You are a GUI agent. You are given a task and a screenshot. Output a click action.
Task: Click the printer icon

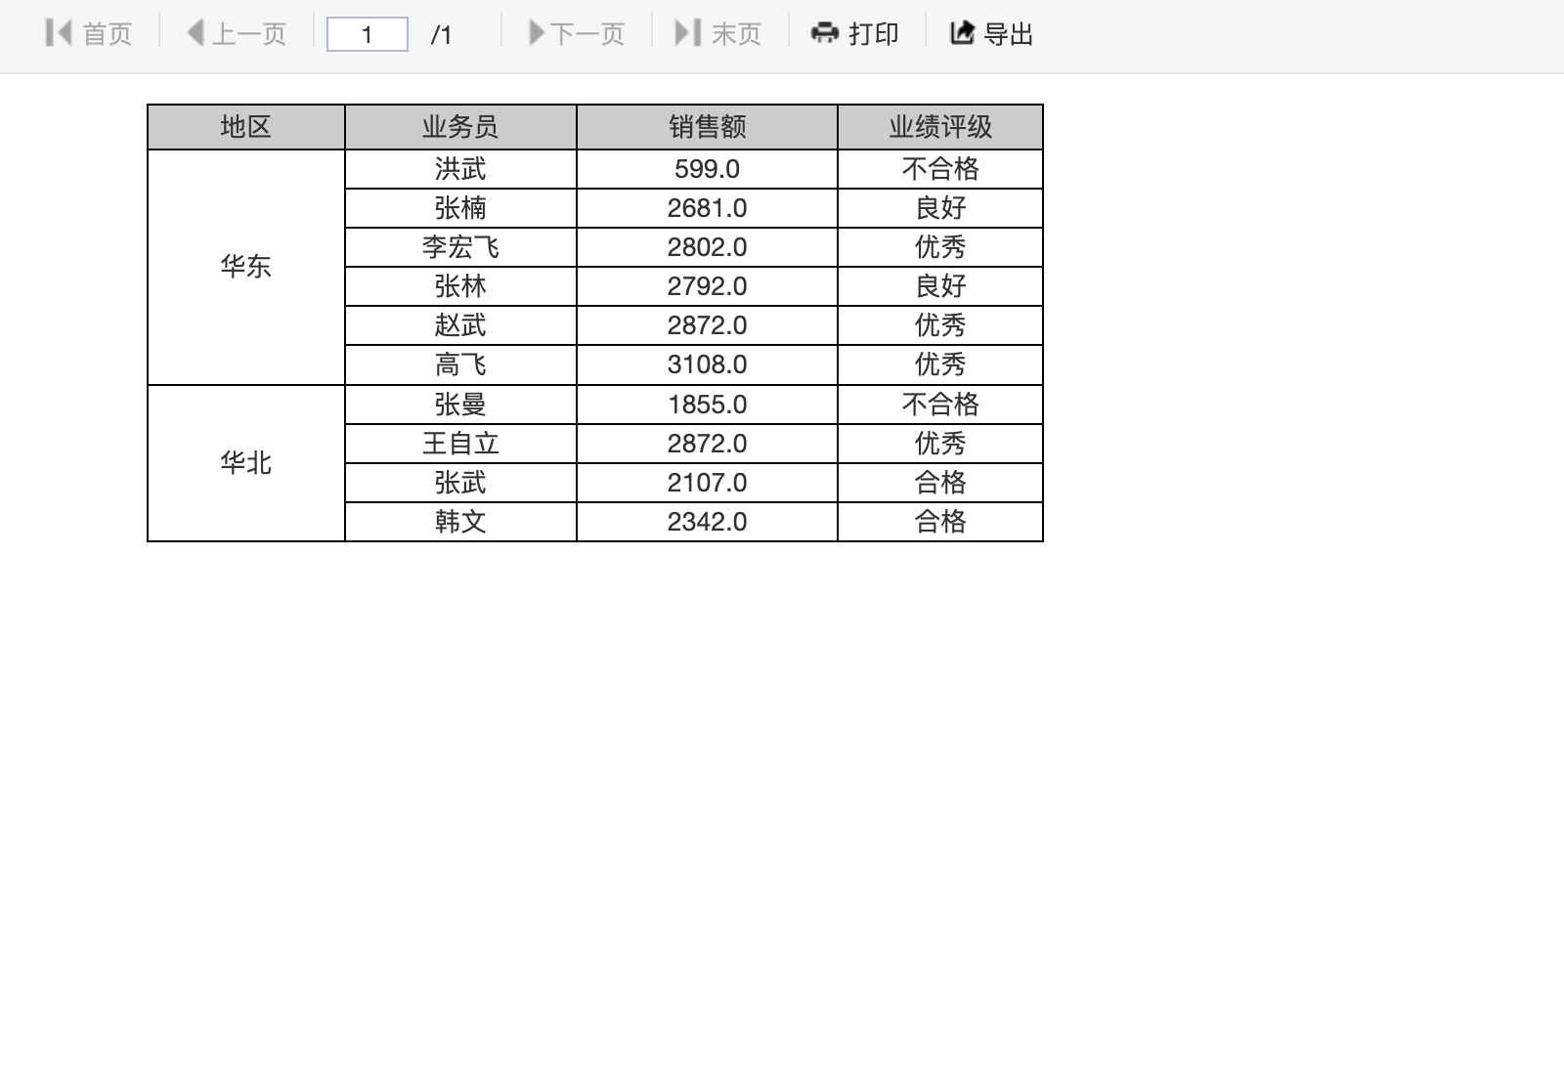(x=825, y=33)
